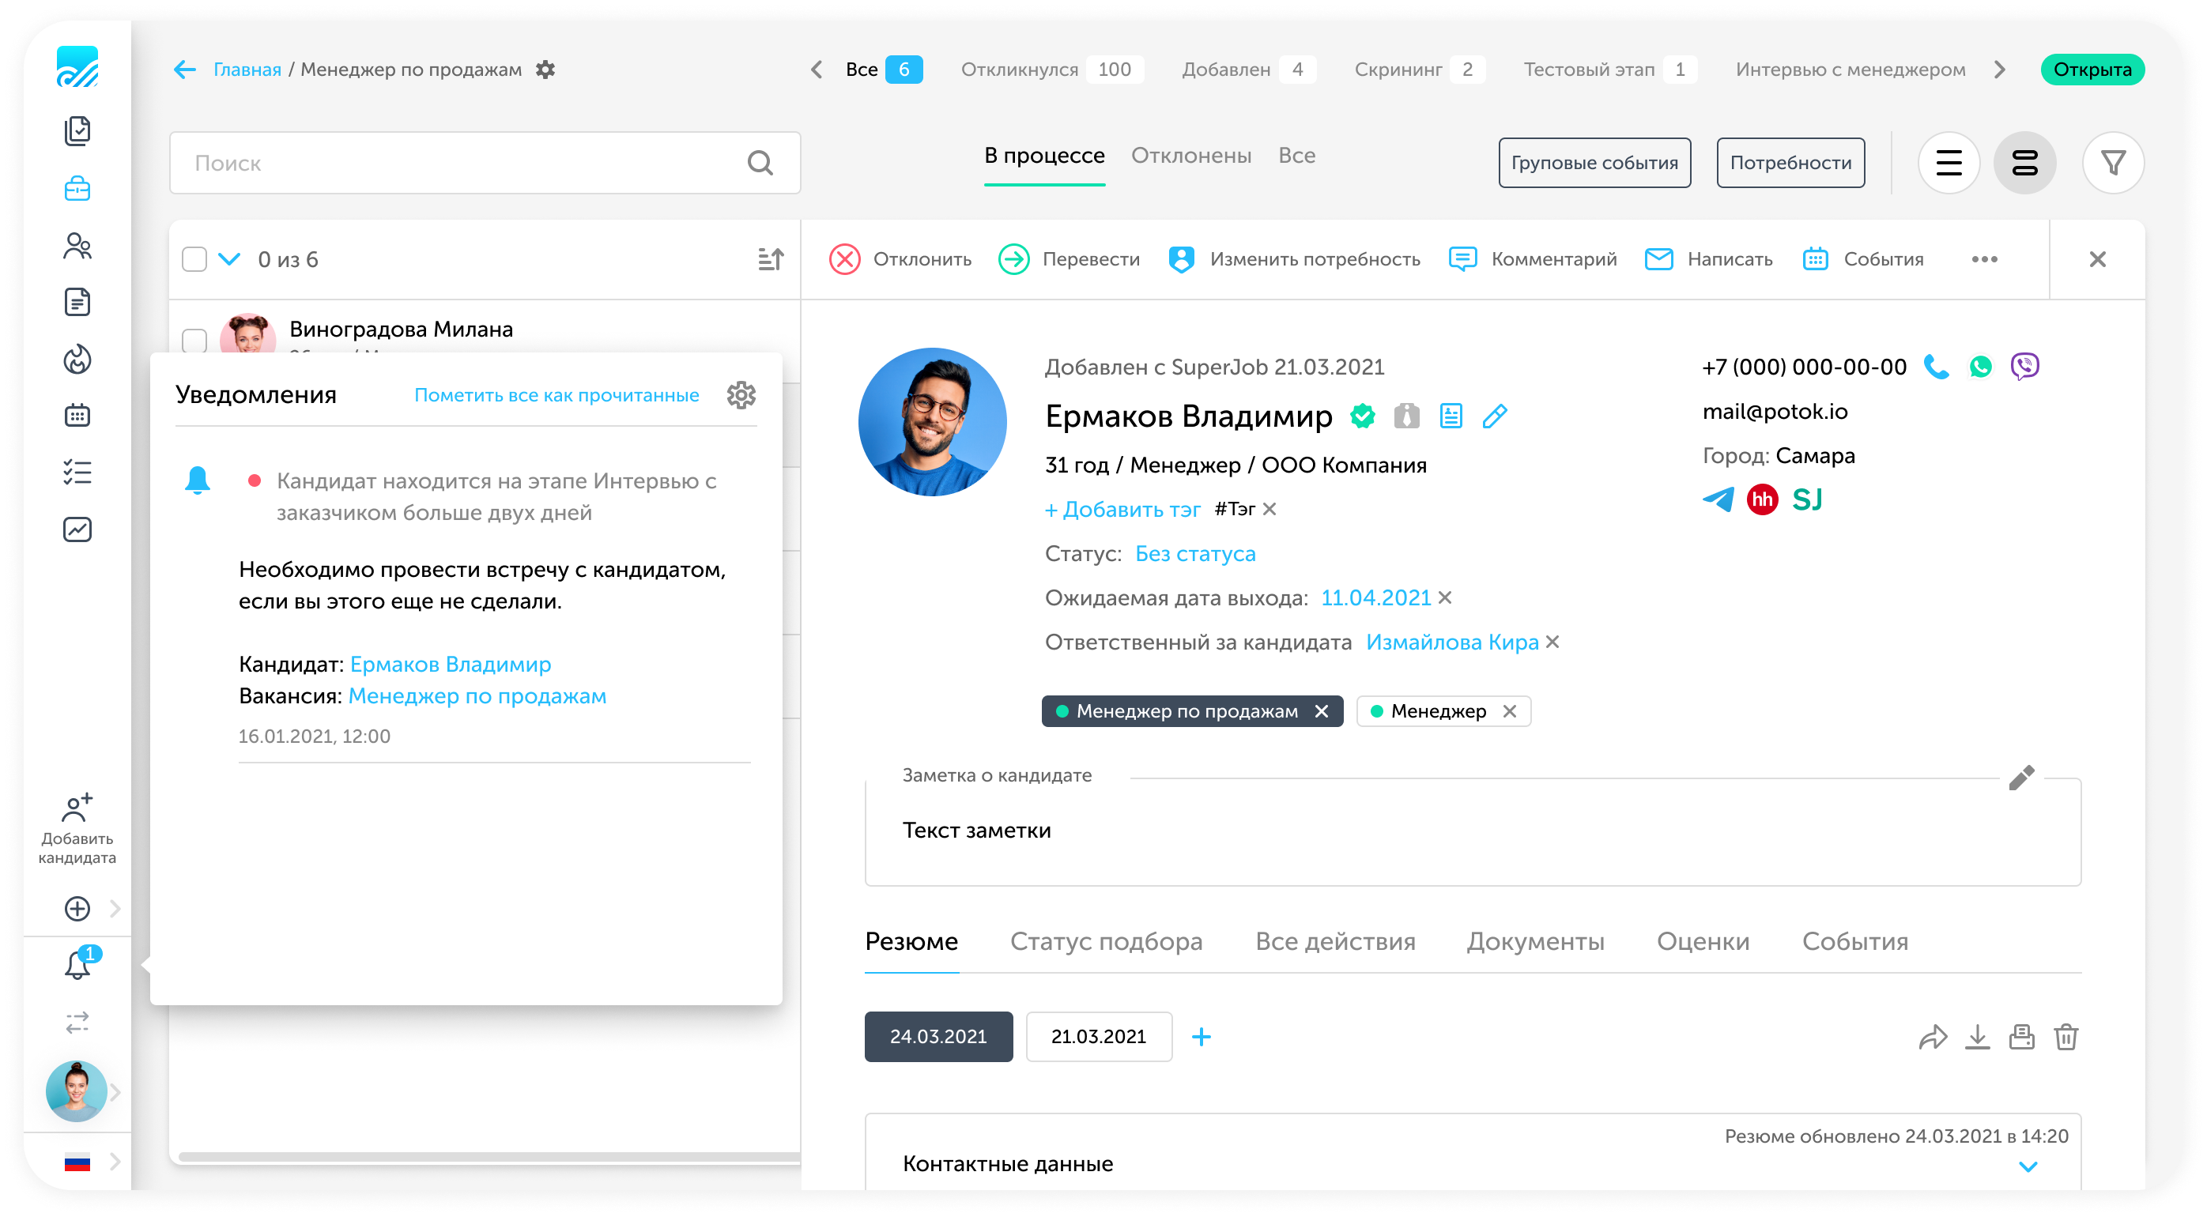Clear expected date 11.04.2021
Screen dimensions: 2207x1217
1444,597
